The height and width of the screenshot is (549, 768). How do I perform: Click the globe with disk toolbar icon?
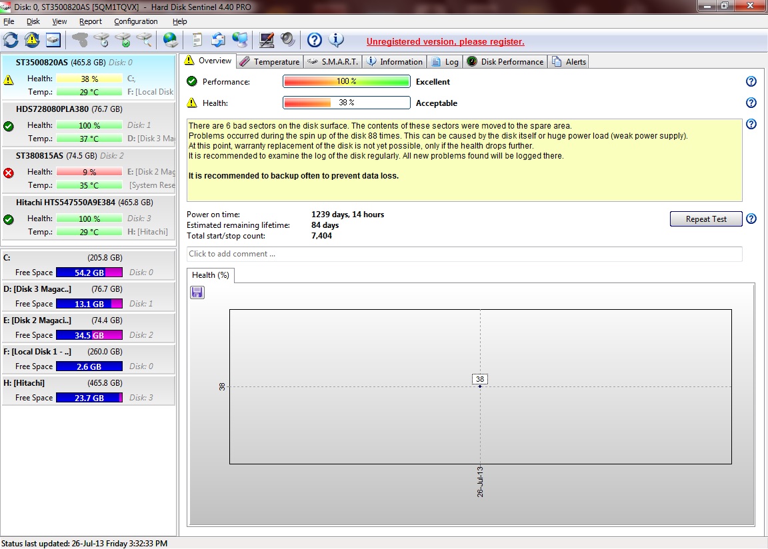pos(171,40)
